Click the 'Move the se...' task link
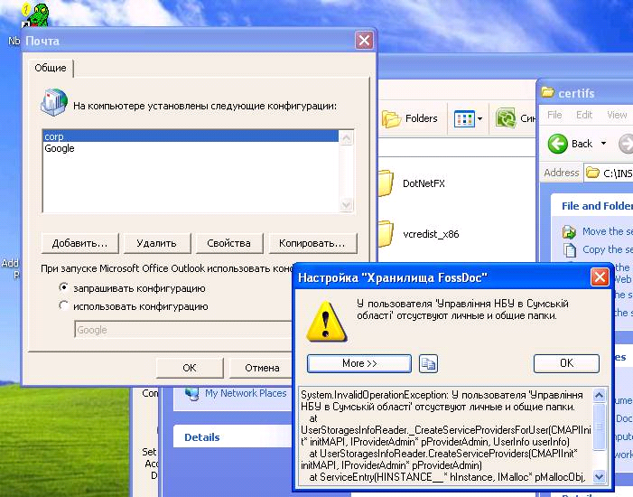Viewport: 633px width, 497px height. coord(607,231)
